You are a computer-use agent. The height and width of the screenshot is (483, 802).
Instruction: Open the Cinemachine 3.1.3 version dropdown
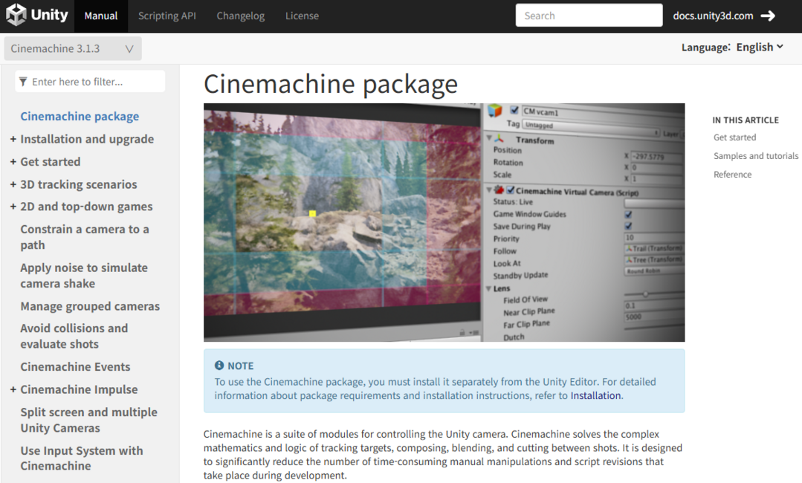(x=73, y=48)
